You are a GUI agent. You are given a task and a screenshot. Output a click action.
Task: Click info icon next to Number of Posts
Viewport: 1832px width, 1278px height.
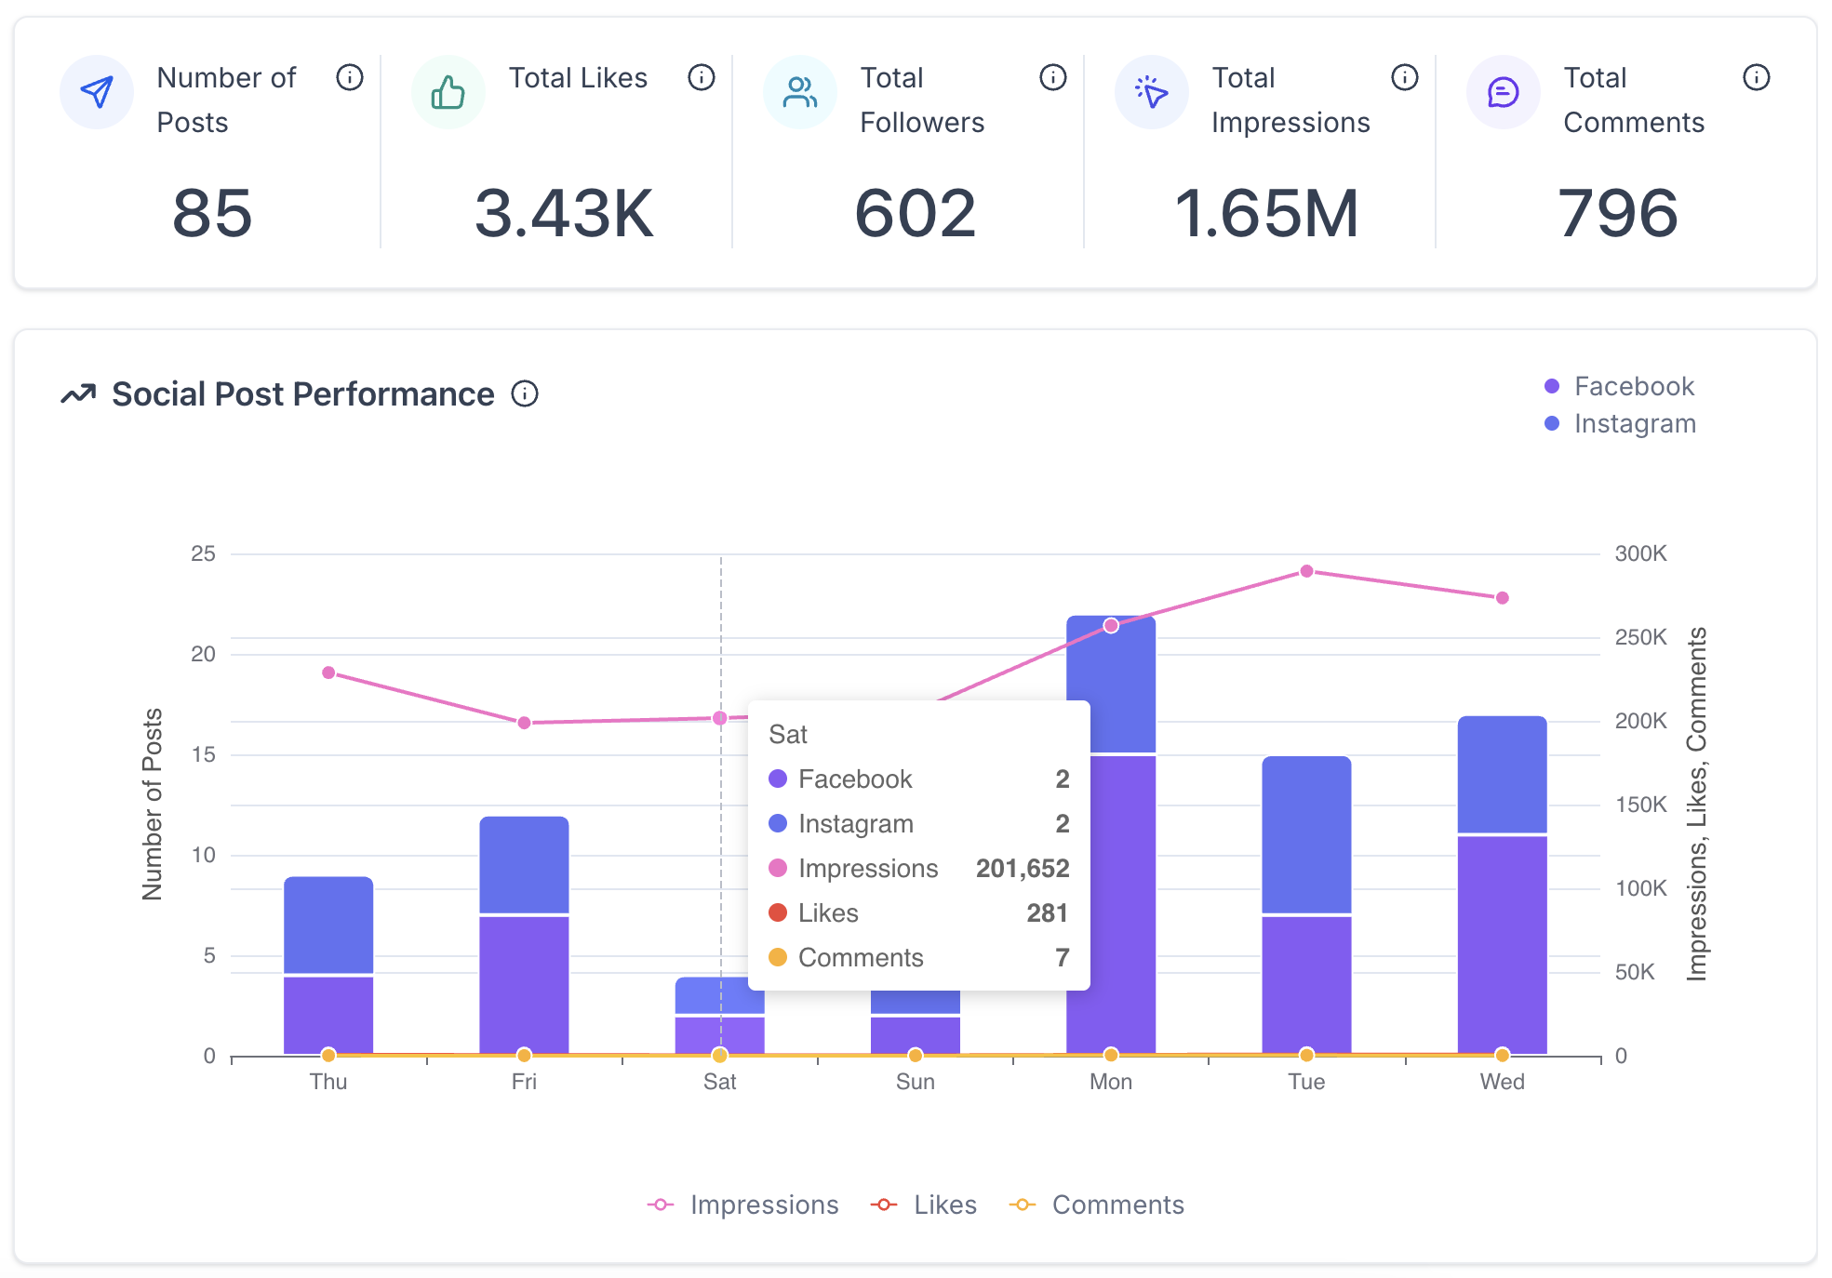[x=350, y=77]
